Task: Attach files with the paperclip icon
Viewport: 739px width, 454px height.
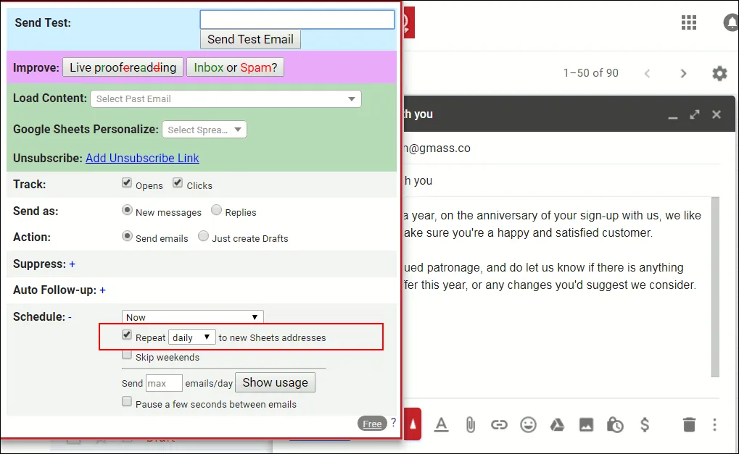Action: [x=471, y=425]
